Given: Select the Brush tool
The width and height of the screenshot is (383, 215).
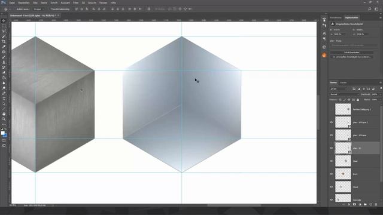Looking at the screenshot, I should (4, 57).
